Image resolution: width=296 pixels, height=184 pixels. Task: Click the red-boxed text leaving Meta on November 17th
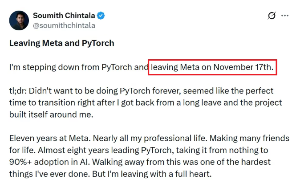click(x=212, y=68)
